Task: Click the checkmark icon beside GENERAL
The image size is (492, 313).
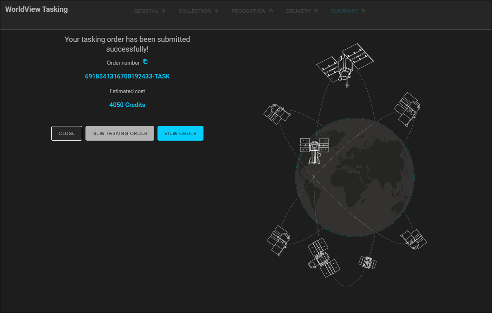Action: [164, 11]
